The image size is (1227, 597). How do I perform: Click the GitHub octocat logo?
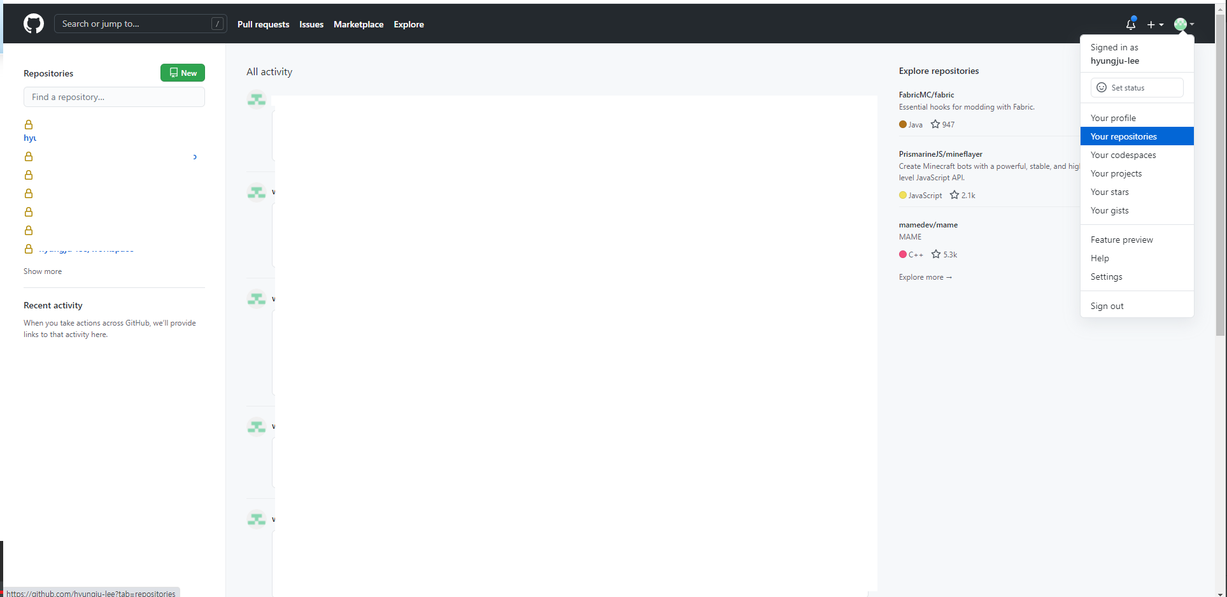[34, 24]
